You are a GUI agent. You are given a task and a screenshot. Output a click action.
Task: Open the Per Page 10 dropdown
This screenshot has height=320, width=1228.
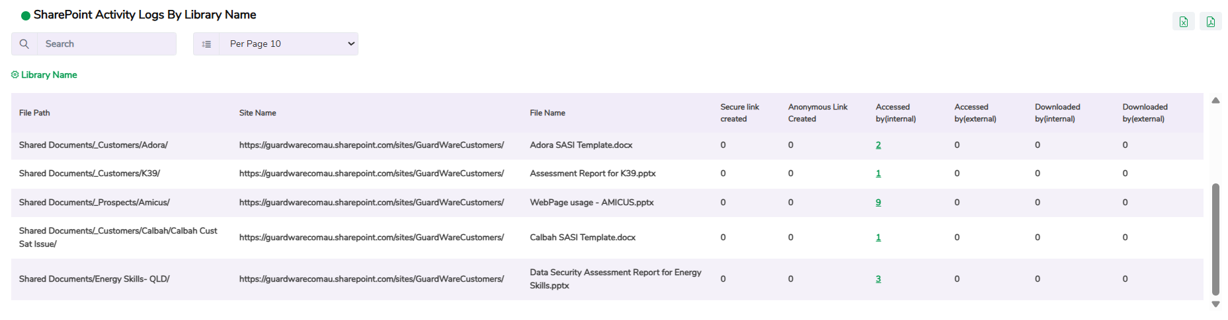[288, 44]
